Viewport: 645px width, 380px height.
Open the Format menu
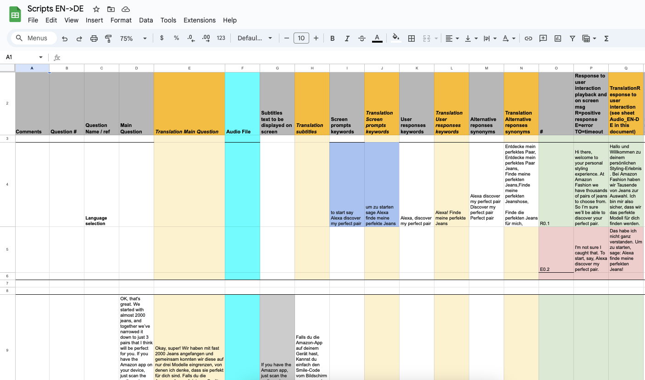click(121, 20)
